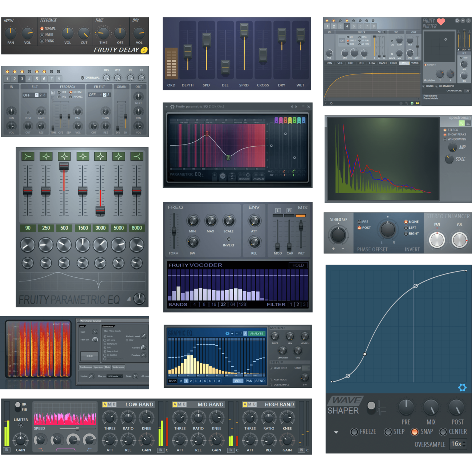
Task: Click the Wave Shaper unipolar/bipolar switch
Action: point(371,406)
